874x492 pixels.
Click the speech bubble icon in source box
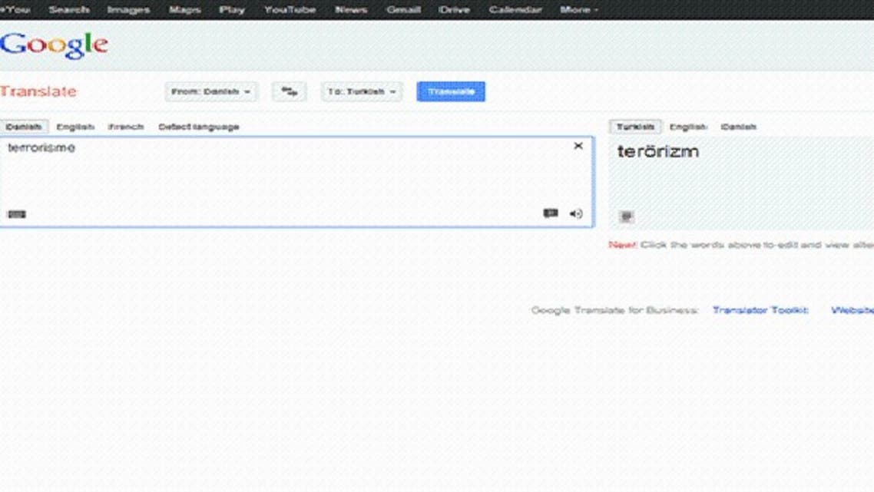click(551, 213)
